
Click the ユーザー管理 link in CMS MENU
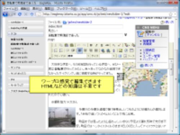pyautogui.click(x=151, y=56)
